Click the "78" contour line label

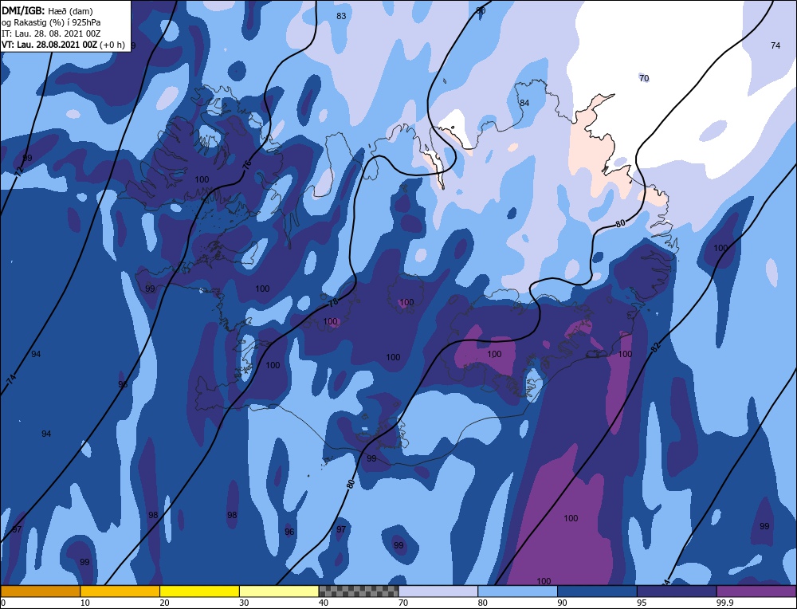(x=333, y=302)
